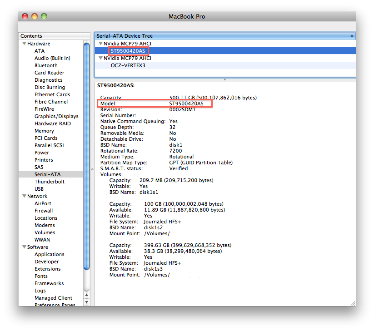
Task: Click the Software category label
Action: tap(37, 247)
